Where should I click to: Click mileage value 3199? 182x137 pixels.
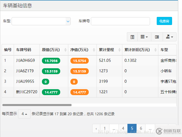tap(103, 81)
